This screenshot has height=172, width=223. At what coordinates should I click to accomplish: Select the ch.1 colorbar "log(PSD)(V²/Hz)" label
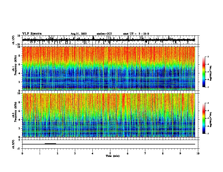tap(211, 73)
